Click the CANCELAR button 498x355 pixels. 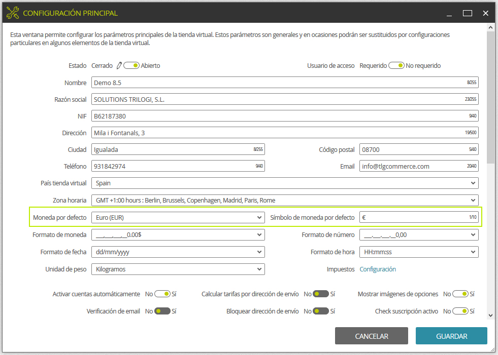[x=371, y=336]
